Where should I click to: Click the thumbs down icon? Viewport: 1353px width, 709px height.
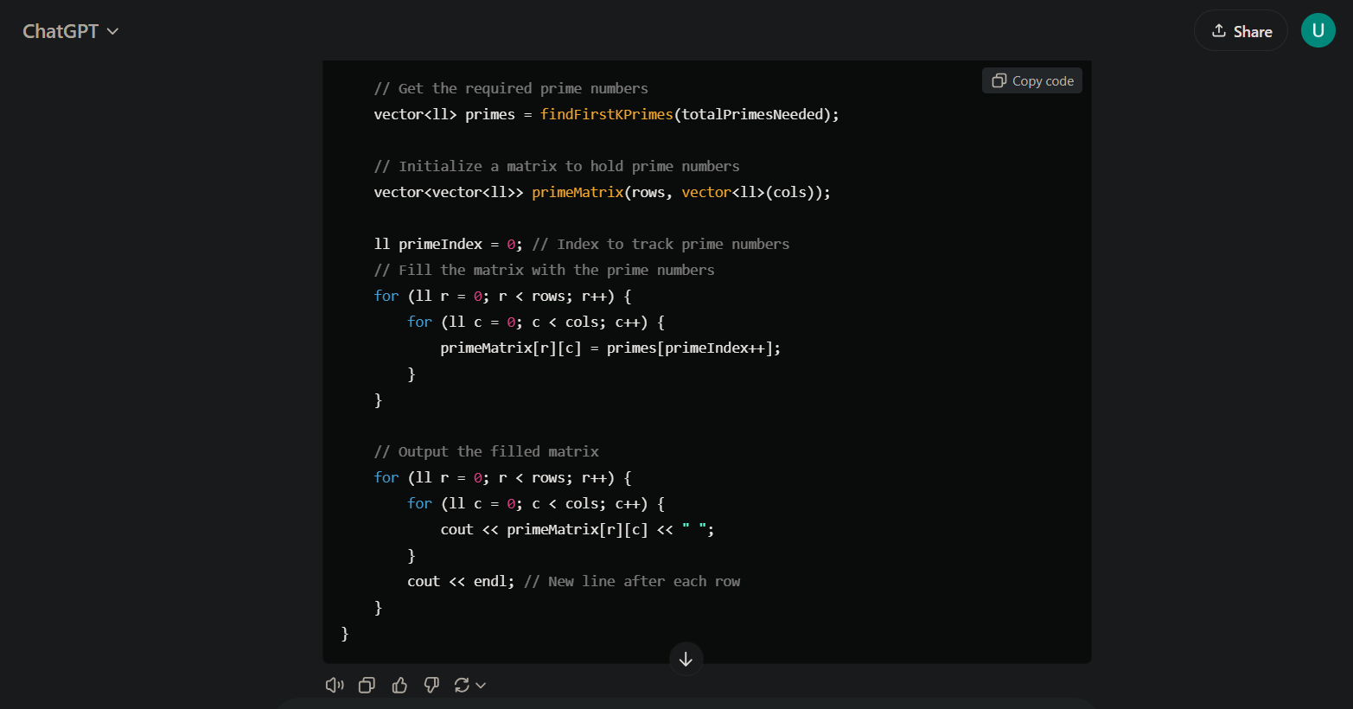[x=431, y=685]
